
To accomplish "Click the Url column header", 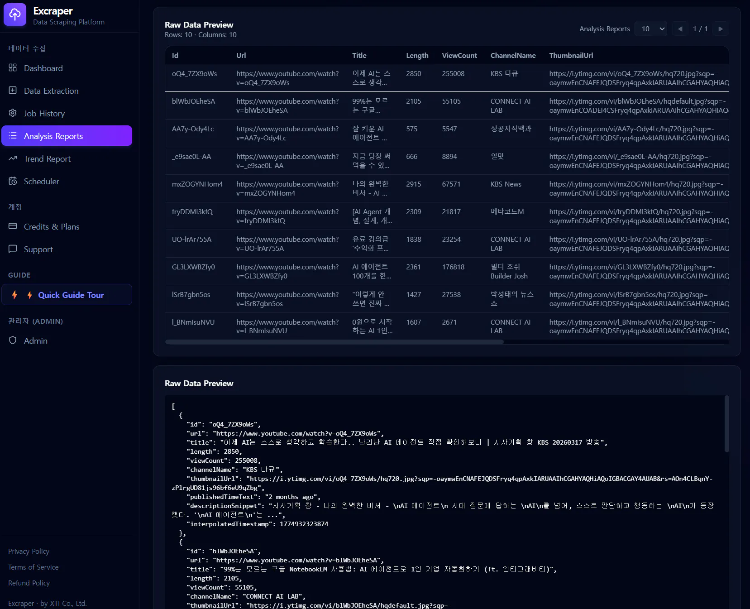I will point(241,55).
